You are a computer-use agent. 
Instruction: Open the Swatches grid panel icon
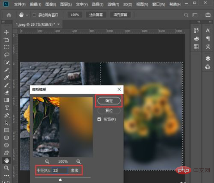click(x=196, y=47)
